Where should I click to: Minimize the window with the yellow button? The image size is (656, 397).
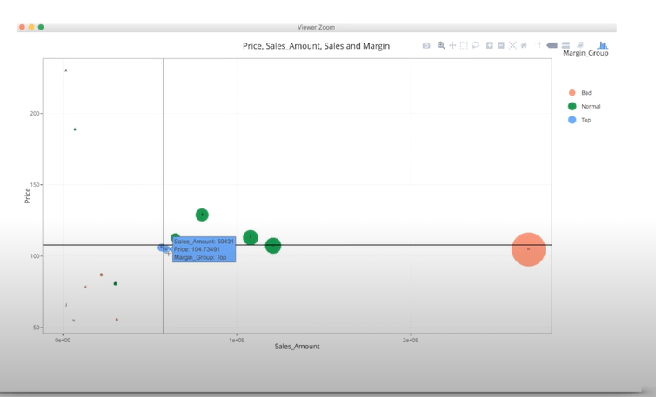click(x=31, y=27)
